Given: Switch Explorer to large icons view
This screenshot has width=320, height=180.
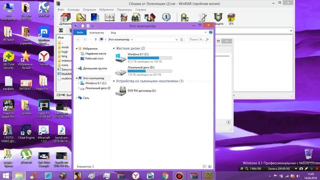Looking at the screenshot, I should pyautogui.click(x=210, y=166).
